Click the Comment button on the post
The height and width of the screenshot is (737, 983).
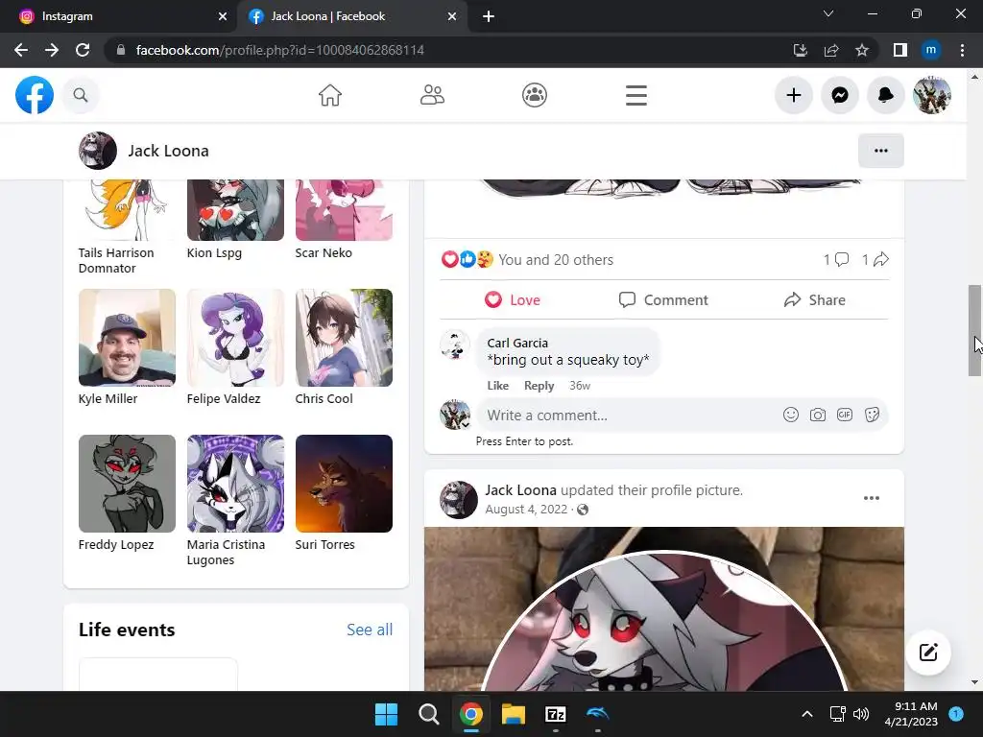coord(663,300)
